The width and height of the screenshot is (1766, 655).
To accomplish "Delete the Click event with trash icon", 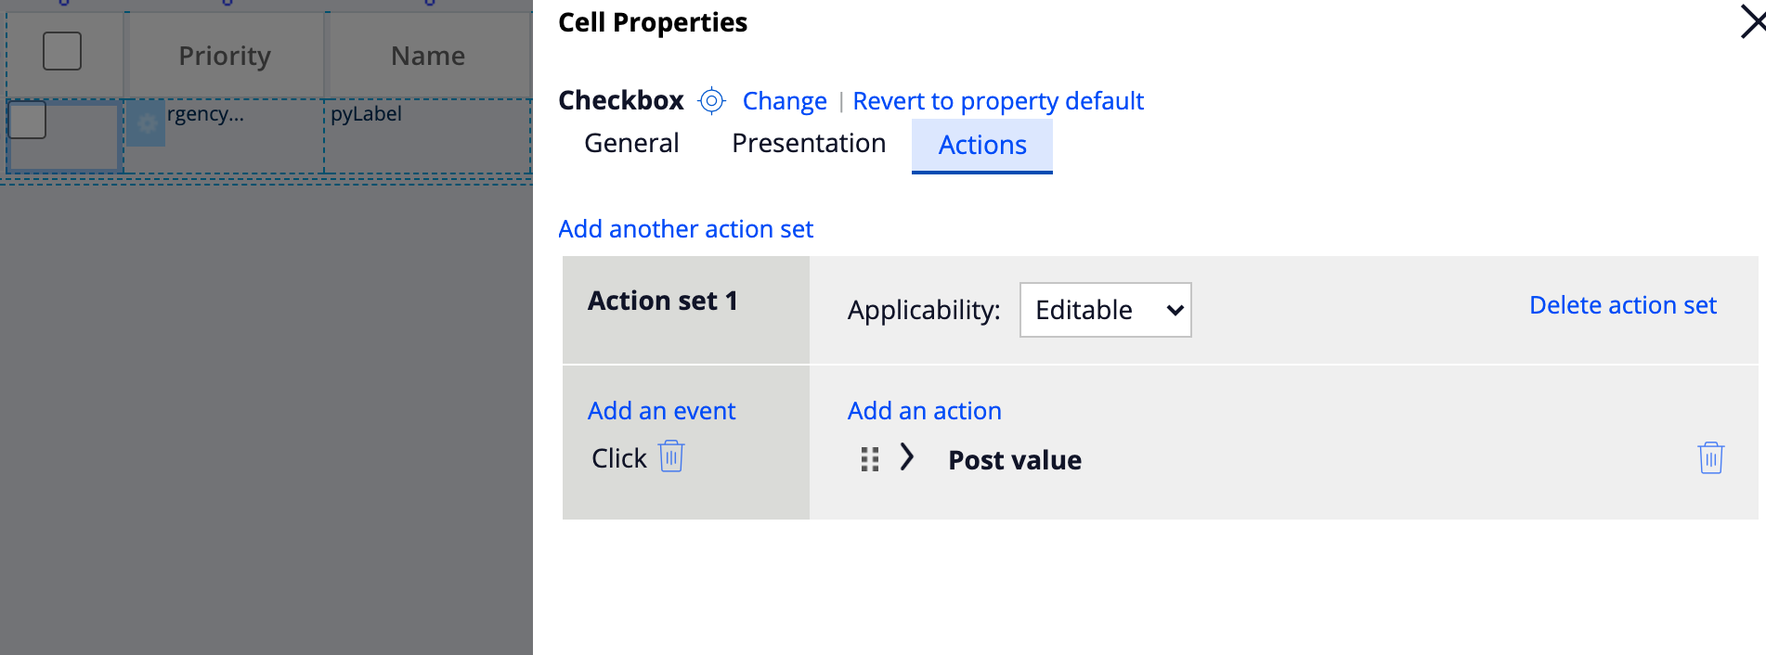I will [671, 457].
